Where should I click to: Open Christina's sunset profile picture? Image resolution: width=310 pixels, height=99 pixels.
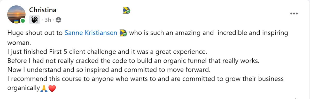[16, 14]
